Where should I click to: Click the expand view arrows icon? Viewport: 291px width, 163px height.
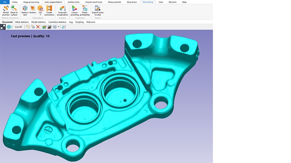coord(2,27)
